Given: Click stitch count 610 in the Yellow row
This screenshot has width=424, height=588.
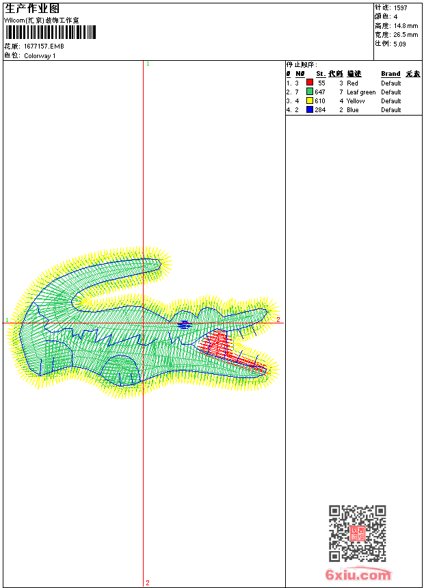Looking at the screenshot, I should point(320,101).
